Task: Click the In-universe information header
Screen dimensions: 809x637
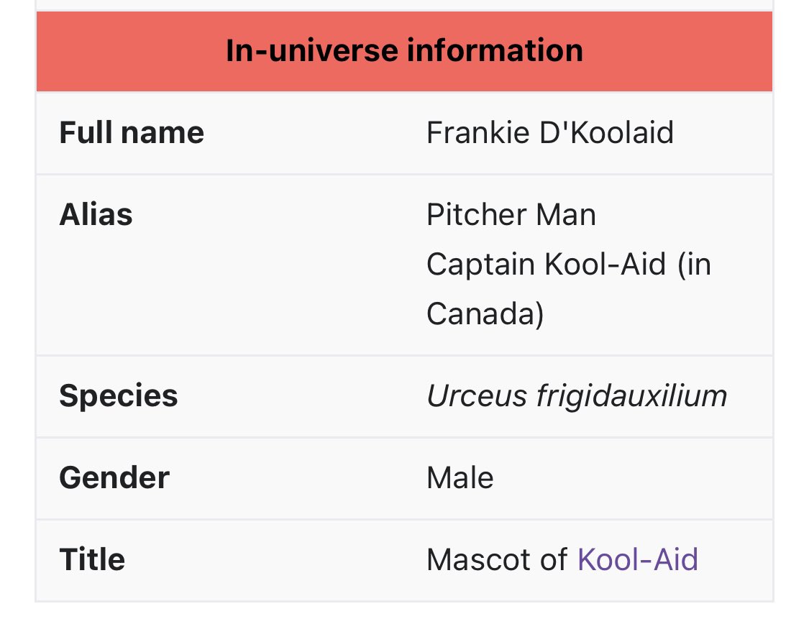Action: (x=404, y=50)
